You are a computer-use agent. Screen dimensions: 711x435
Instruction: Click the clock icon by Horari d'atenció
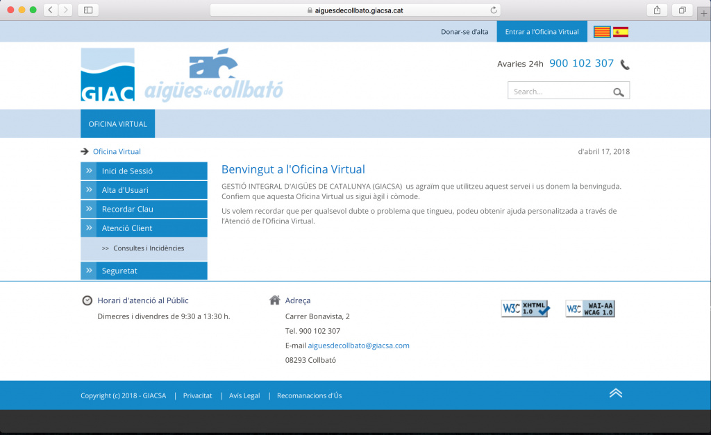click(x=87, y=300)
